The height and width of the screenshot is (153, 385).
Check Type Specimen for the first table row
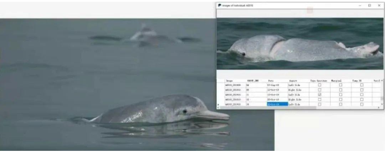(x=319, y=85)
